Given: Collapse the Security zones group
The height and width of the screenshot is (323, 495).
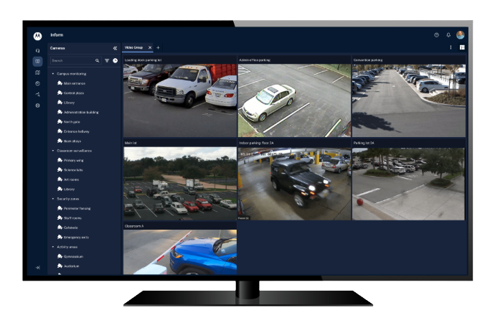Looking at the screenshot, I should [x=53, y=199].
